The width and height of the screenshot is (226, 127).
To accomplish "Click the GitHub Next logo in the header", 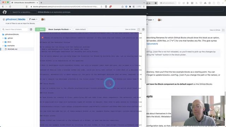I will click(x=5, y=12).
